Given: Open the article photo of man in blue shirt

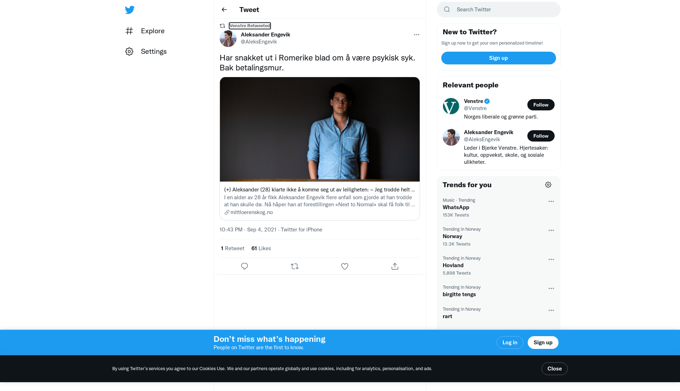Looking at the screenshot, I should [x=320, y=130].
